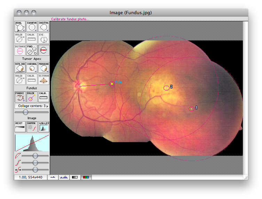Open the Gamma adjustment button
The height and width of the screenshot is (199, 262).
pyautogui.click(x=32, y=127)
